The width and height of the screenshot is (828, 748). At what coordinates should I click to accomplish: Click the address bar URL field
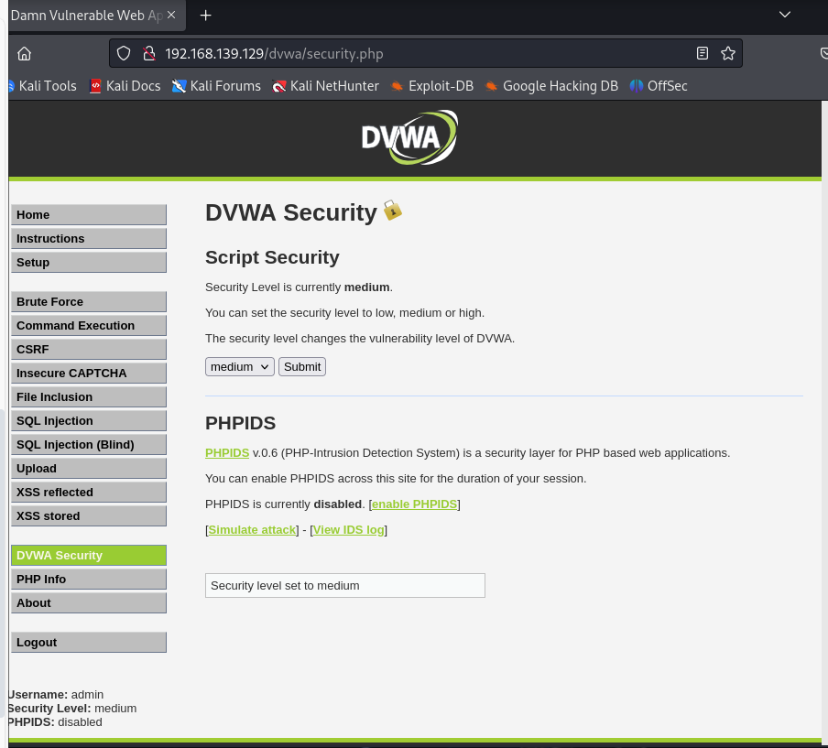pyautogui.click(x=426, y=53)
